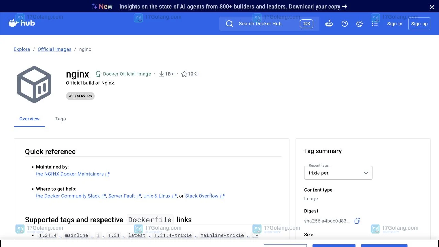Click the latest tag link
439x247 pixels.
point(137,235)
